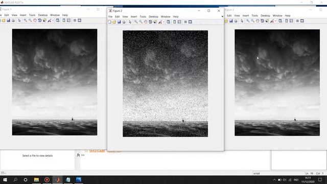Activate Rotate 3D tool in Figure 3
Screen dimensions: 327x184
(262, 21)
